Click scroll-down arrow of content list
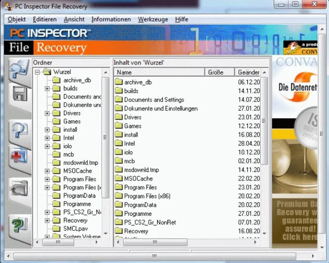Image resolution: width=329 pixels, height=263 pixels. 264,233
